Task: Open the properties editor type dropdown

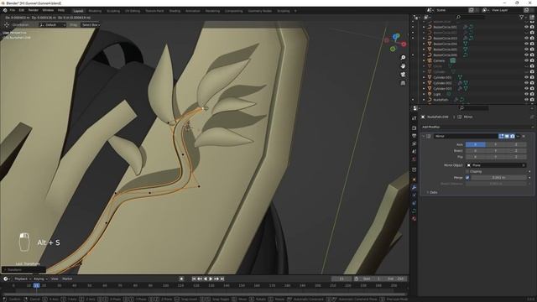Action: click(416, 108)
